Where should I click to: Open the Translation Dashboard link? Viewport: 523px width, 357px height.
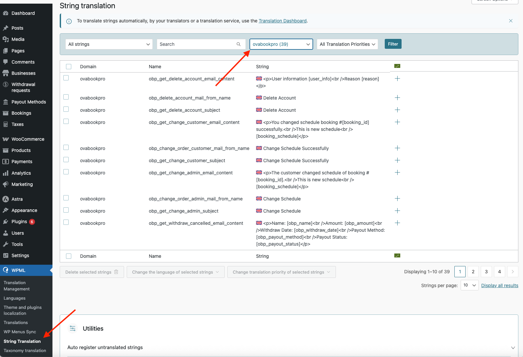pyautogui.click(x=282, y=21)
